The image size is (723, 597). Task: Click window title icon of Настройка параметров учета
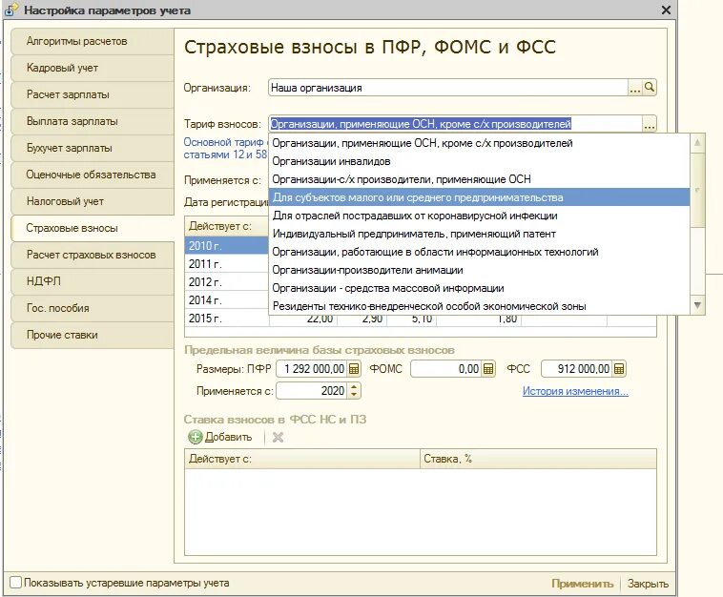11,10
